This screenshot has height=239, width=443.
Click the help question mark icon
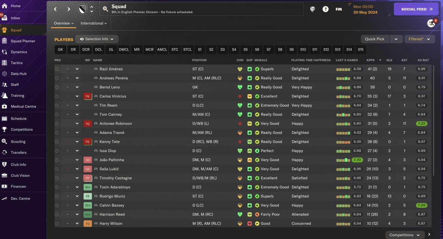[x=325, y=9]
